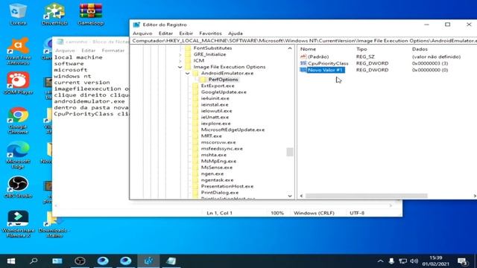This screenshot has width=477, height=268.
Task: Select MicrosoftEdgeUpdate.exe key in tree
Action: pyautogui.click(x=233, y=130)
